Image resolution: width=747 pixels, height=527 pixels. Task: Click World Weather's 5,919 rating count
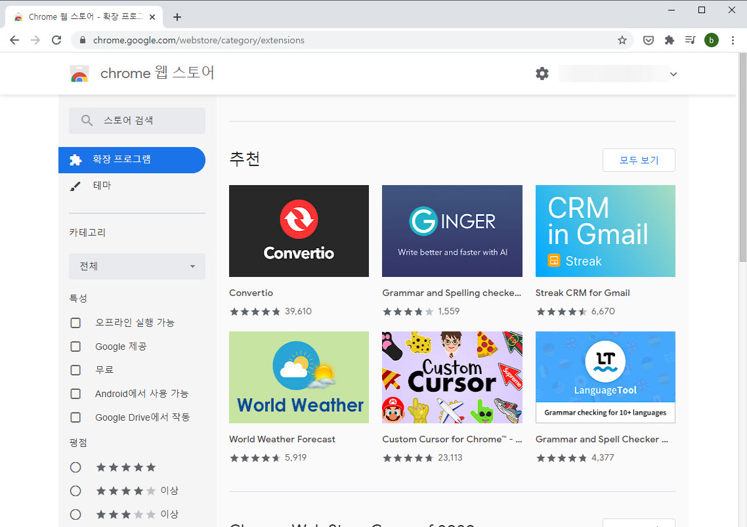pyautogui.click(x=296, y=457)
